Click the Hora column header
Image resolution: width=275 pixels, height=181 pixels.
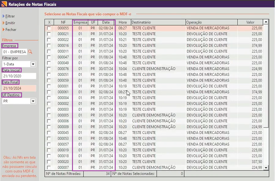click(x=123, y=22)
